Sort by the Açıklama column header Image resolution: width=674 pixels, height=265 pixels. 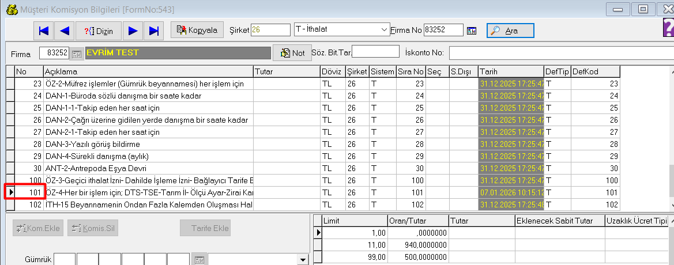[148, 71]
